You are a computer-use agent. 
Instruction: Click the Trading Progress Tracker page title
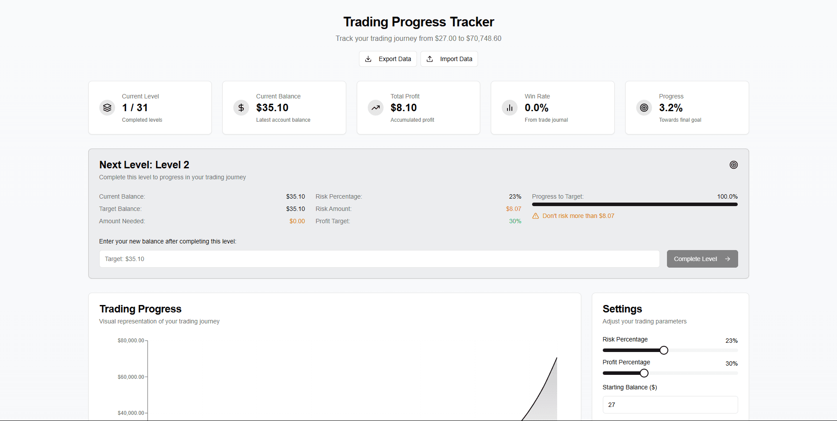[x=418, y=22]
